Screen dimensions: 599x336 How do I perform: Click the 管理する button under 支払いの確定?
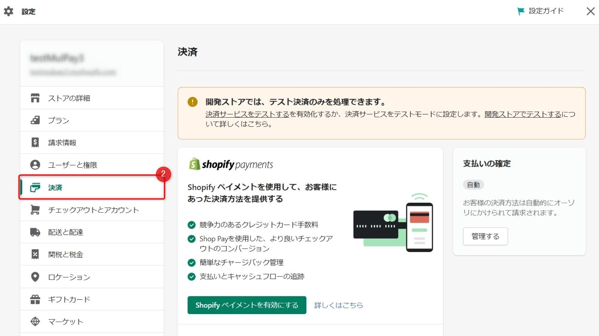click(x=485, y=236)
